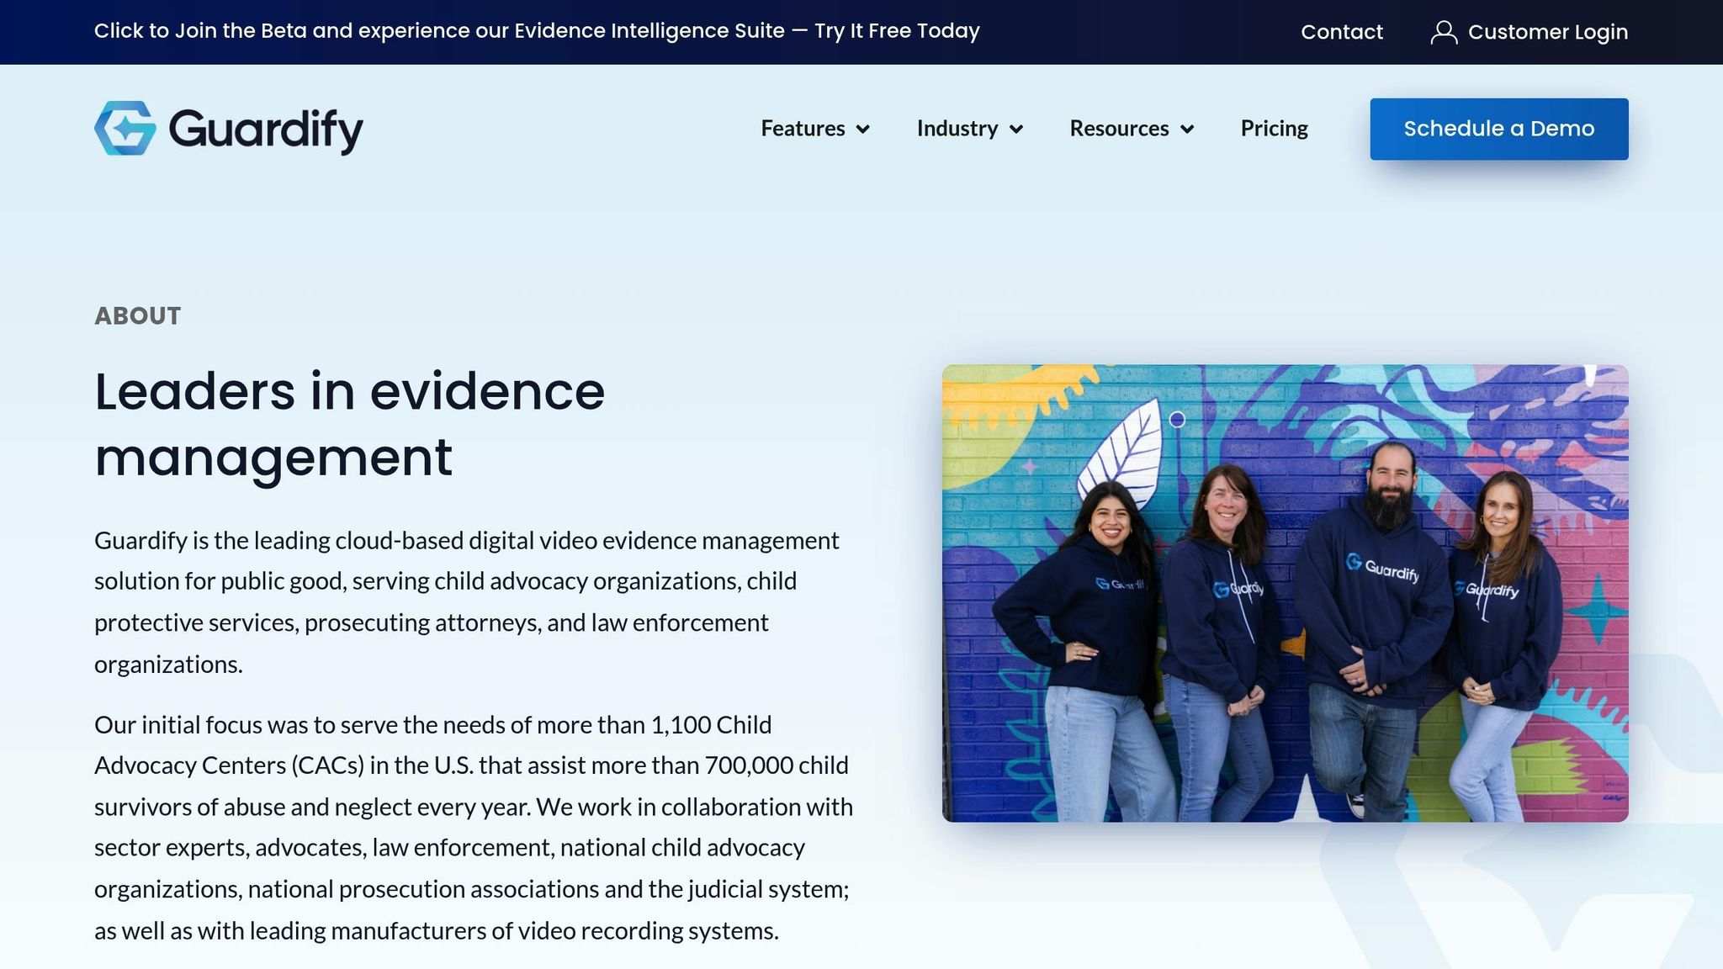Click the hexagon Guardify logo icon
1723x969 pixels.
(125, 129)
